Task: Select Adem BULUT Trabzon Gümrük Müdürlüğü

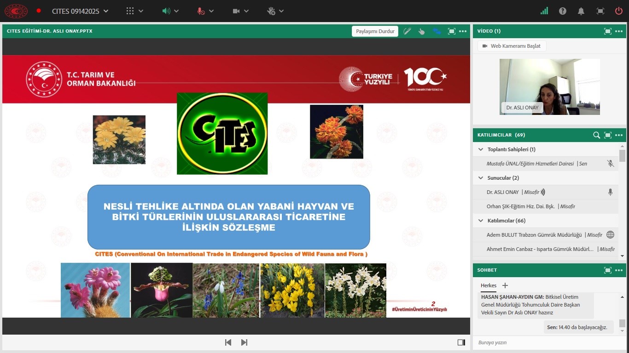Action: point(546,235)
